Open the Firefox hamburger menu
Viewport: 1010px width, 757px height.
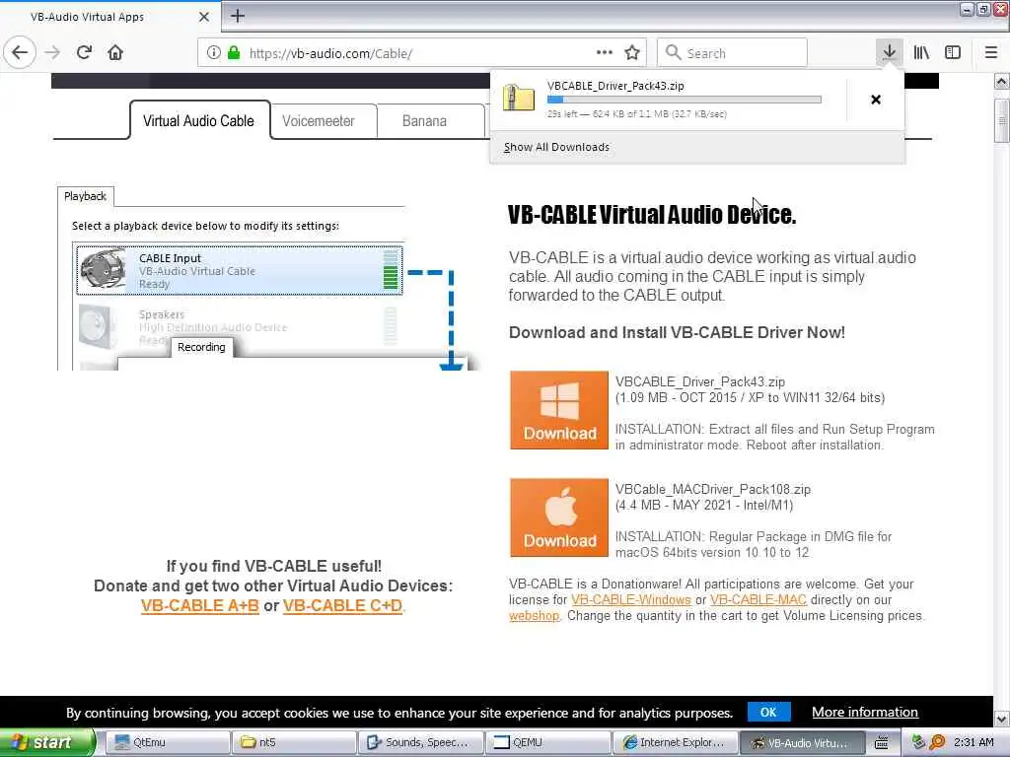[x=991, y=53]
